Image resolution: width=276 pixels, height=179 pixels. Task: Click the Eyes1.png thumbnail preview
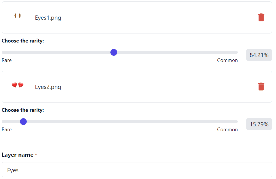tap(17, 15)
